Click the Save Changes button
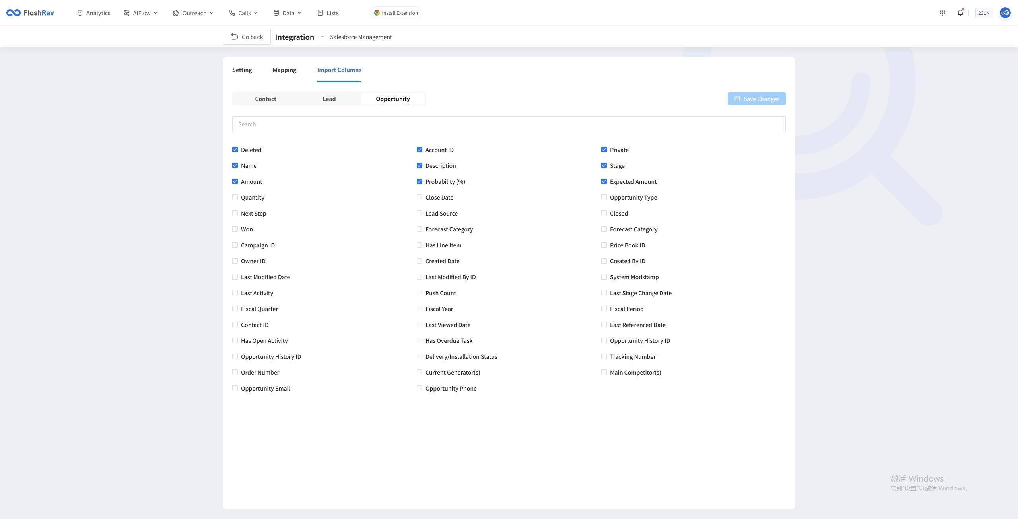The image size is (1018, 519). [756, 99]
